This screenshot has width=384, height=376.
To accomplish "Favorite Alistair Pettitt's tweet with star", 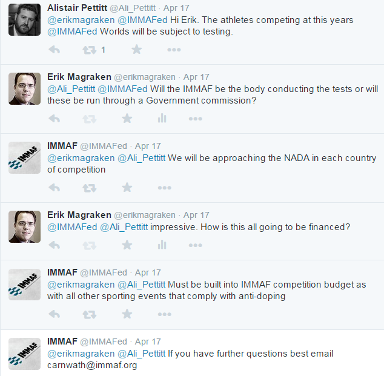I will (x=137, y=50).
